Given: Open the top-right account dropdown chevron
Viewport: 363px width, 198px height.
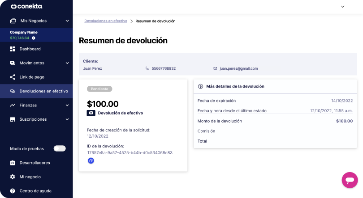Looking at the screenshot, I should [x=343, y=7].
